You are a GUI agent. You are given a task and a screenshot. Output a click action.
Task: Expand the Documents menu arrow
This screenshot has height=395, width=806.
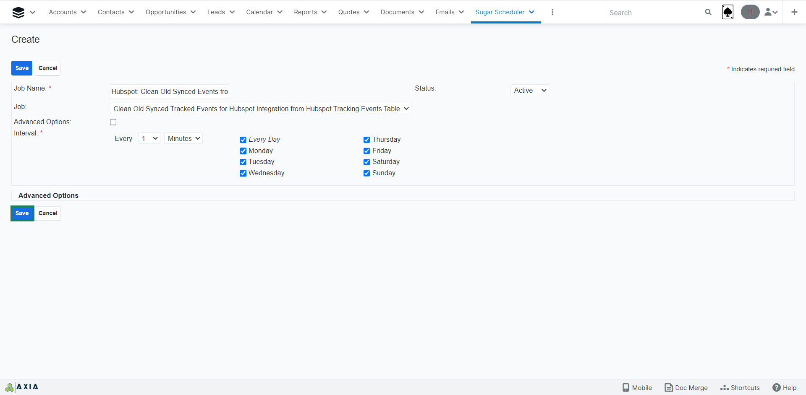pos(421,12)
